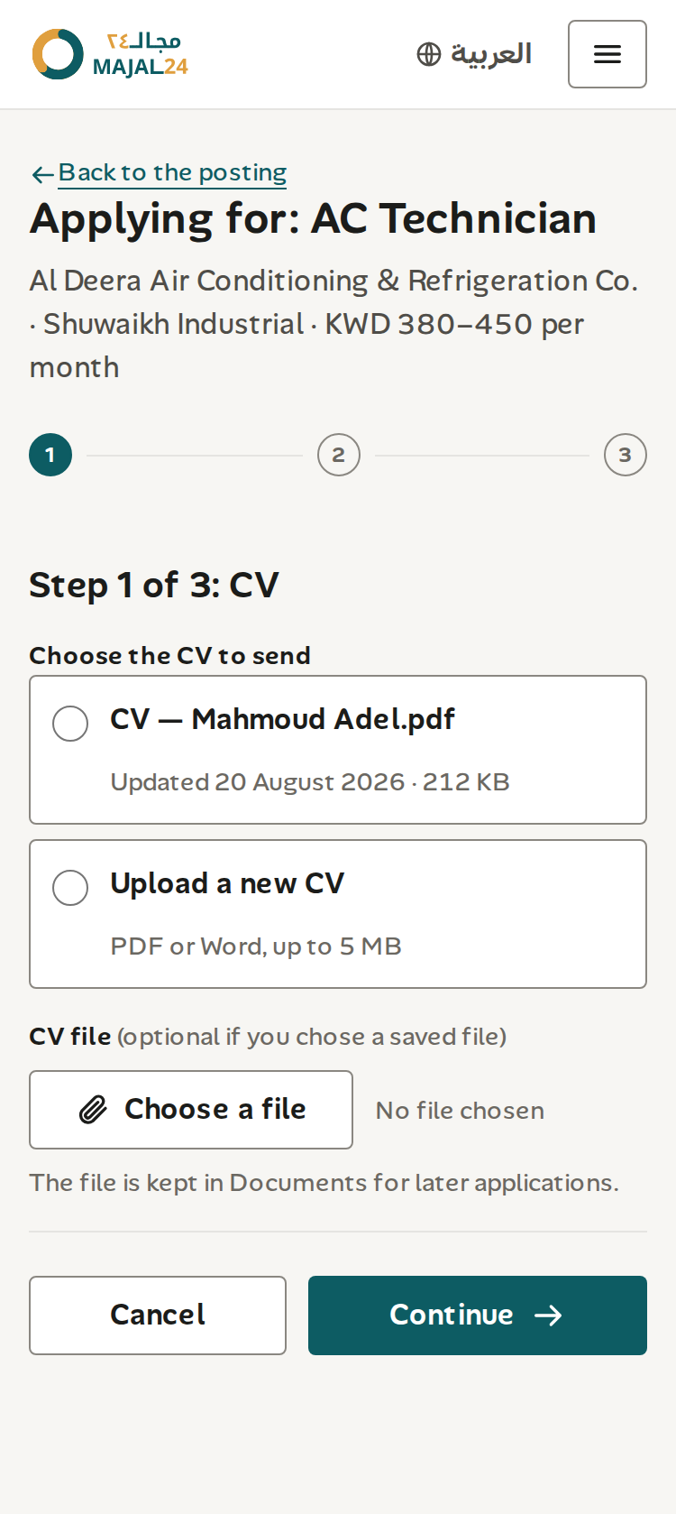Image resolution: width=676 pixels, height=1514 pixels.
Task: Click the Upload a new CV card
Action: [338, 914]
